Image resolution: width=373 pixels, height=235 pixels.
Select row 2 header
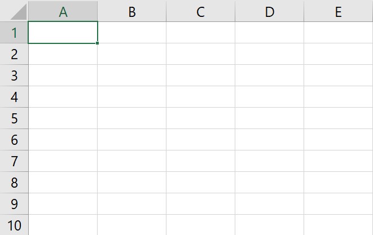click(14, 54)
